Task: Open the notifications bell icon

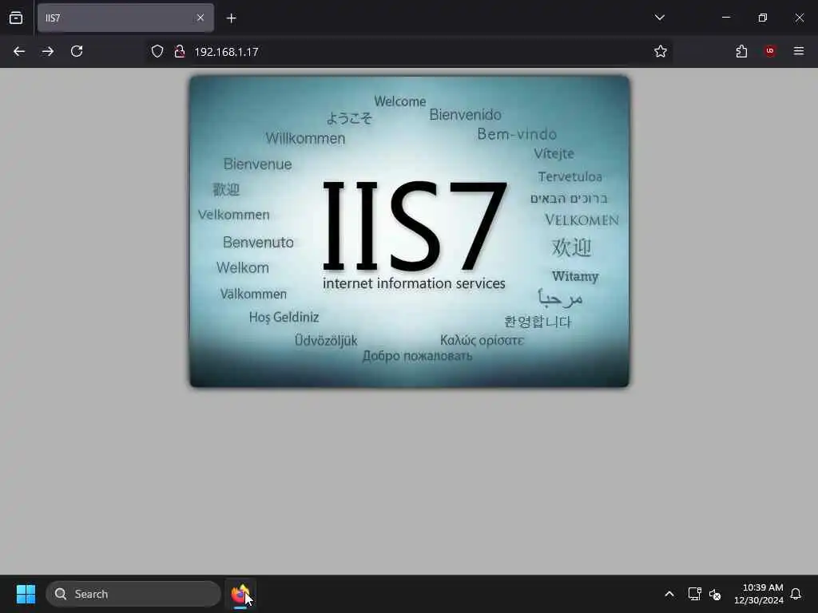Action: [x=796, y=594]
